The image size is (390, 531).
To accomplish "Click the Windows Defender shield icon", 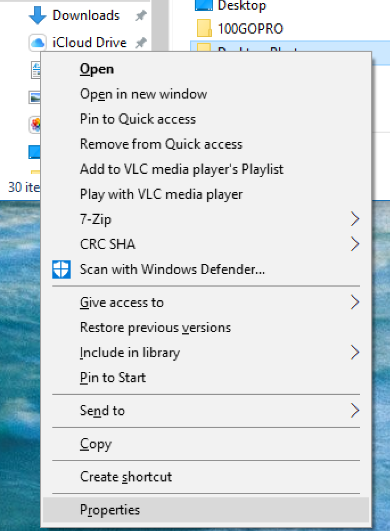I will pyautogui.click(x=61, y=269).
